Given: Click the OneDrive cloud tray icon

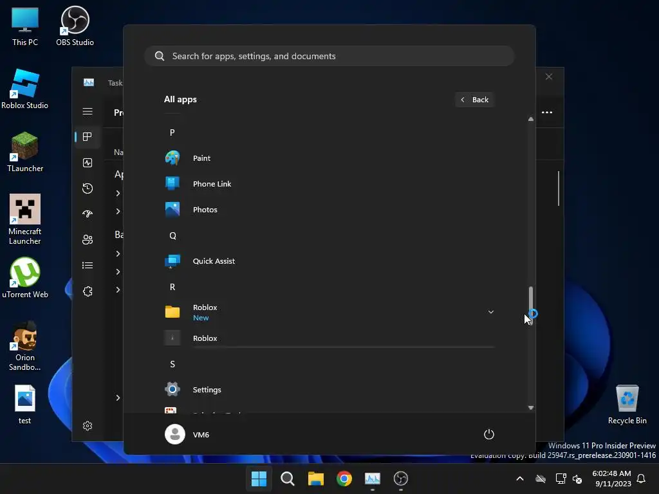Looking at the screenshot, I should [x=541, y=479].
